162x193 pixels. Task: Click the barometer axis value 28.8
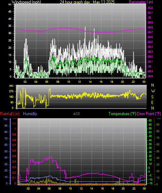click(150, 76)
